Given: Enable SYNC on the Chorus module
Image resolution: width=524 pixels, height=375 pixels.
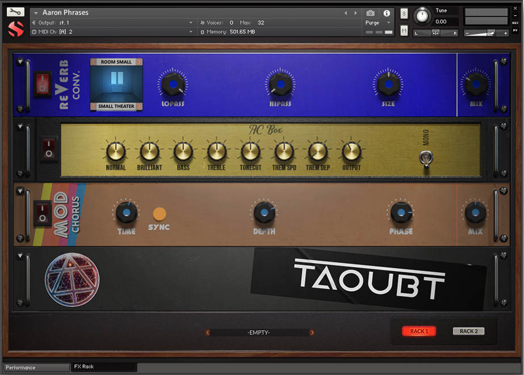Looking at the screenshot, I should pyautogui.click(x=159, y=214).
